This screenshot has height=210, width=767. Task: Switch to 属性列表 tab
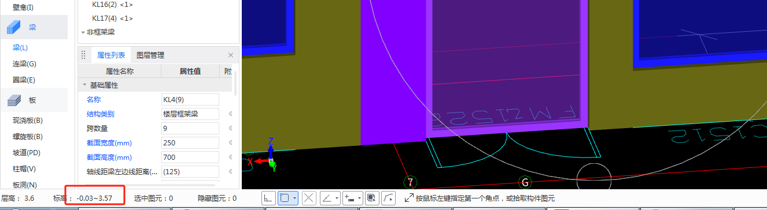click(110, 55)
